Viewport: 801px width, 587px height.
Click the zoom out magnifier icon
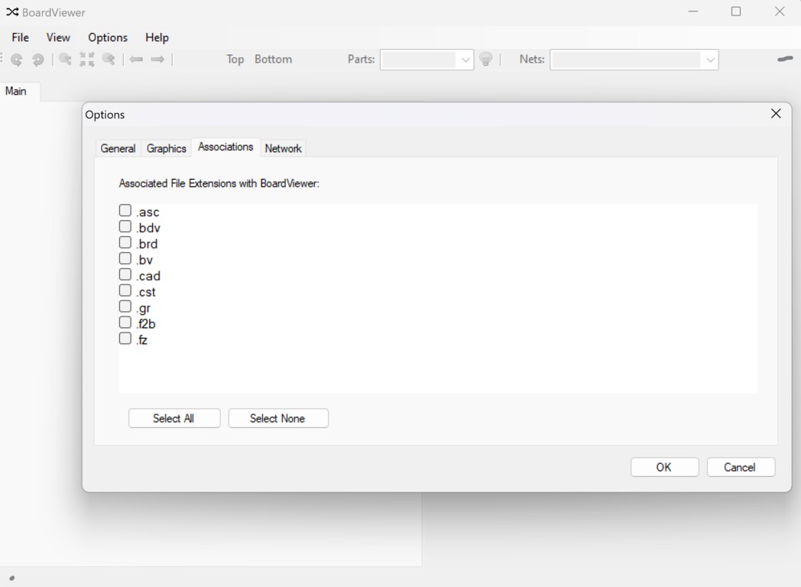65,60
